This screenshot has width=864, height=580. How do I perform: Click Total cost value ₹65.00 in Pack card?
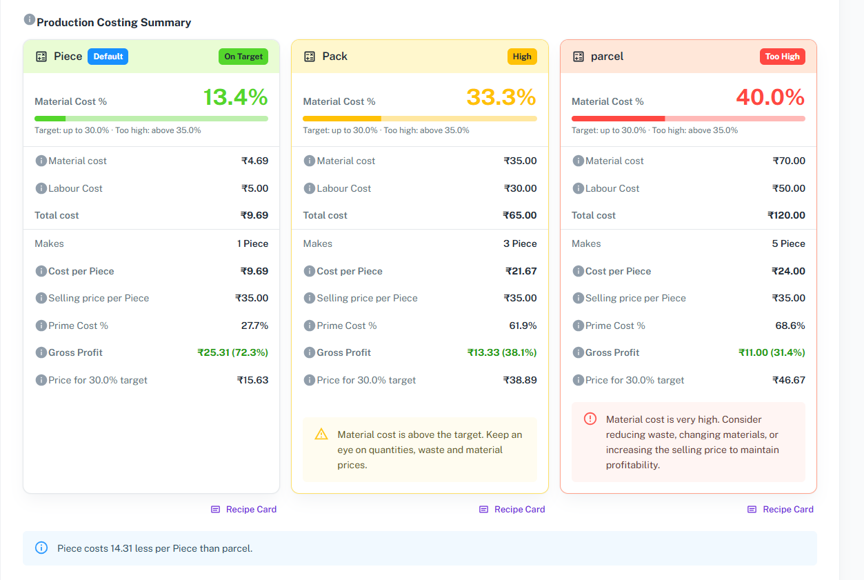click(x=520, y=215)
